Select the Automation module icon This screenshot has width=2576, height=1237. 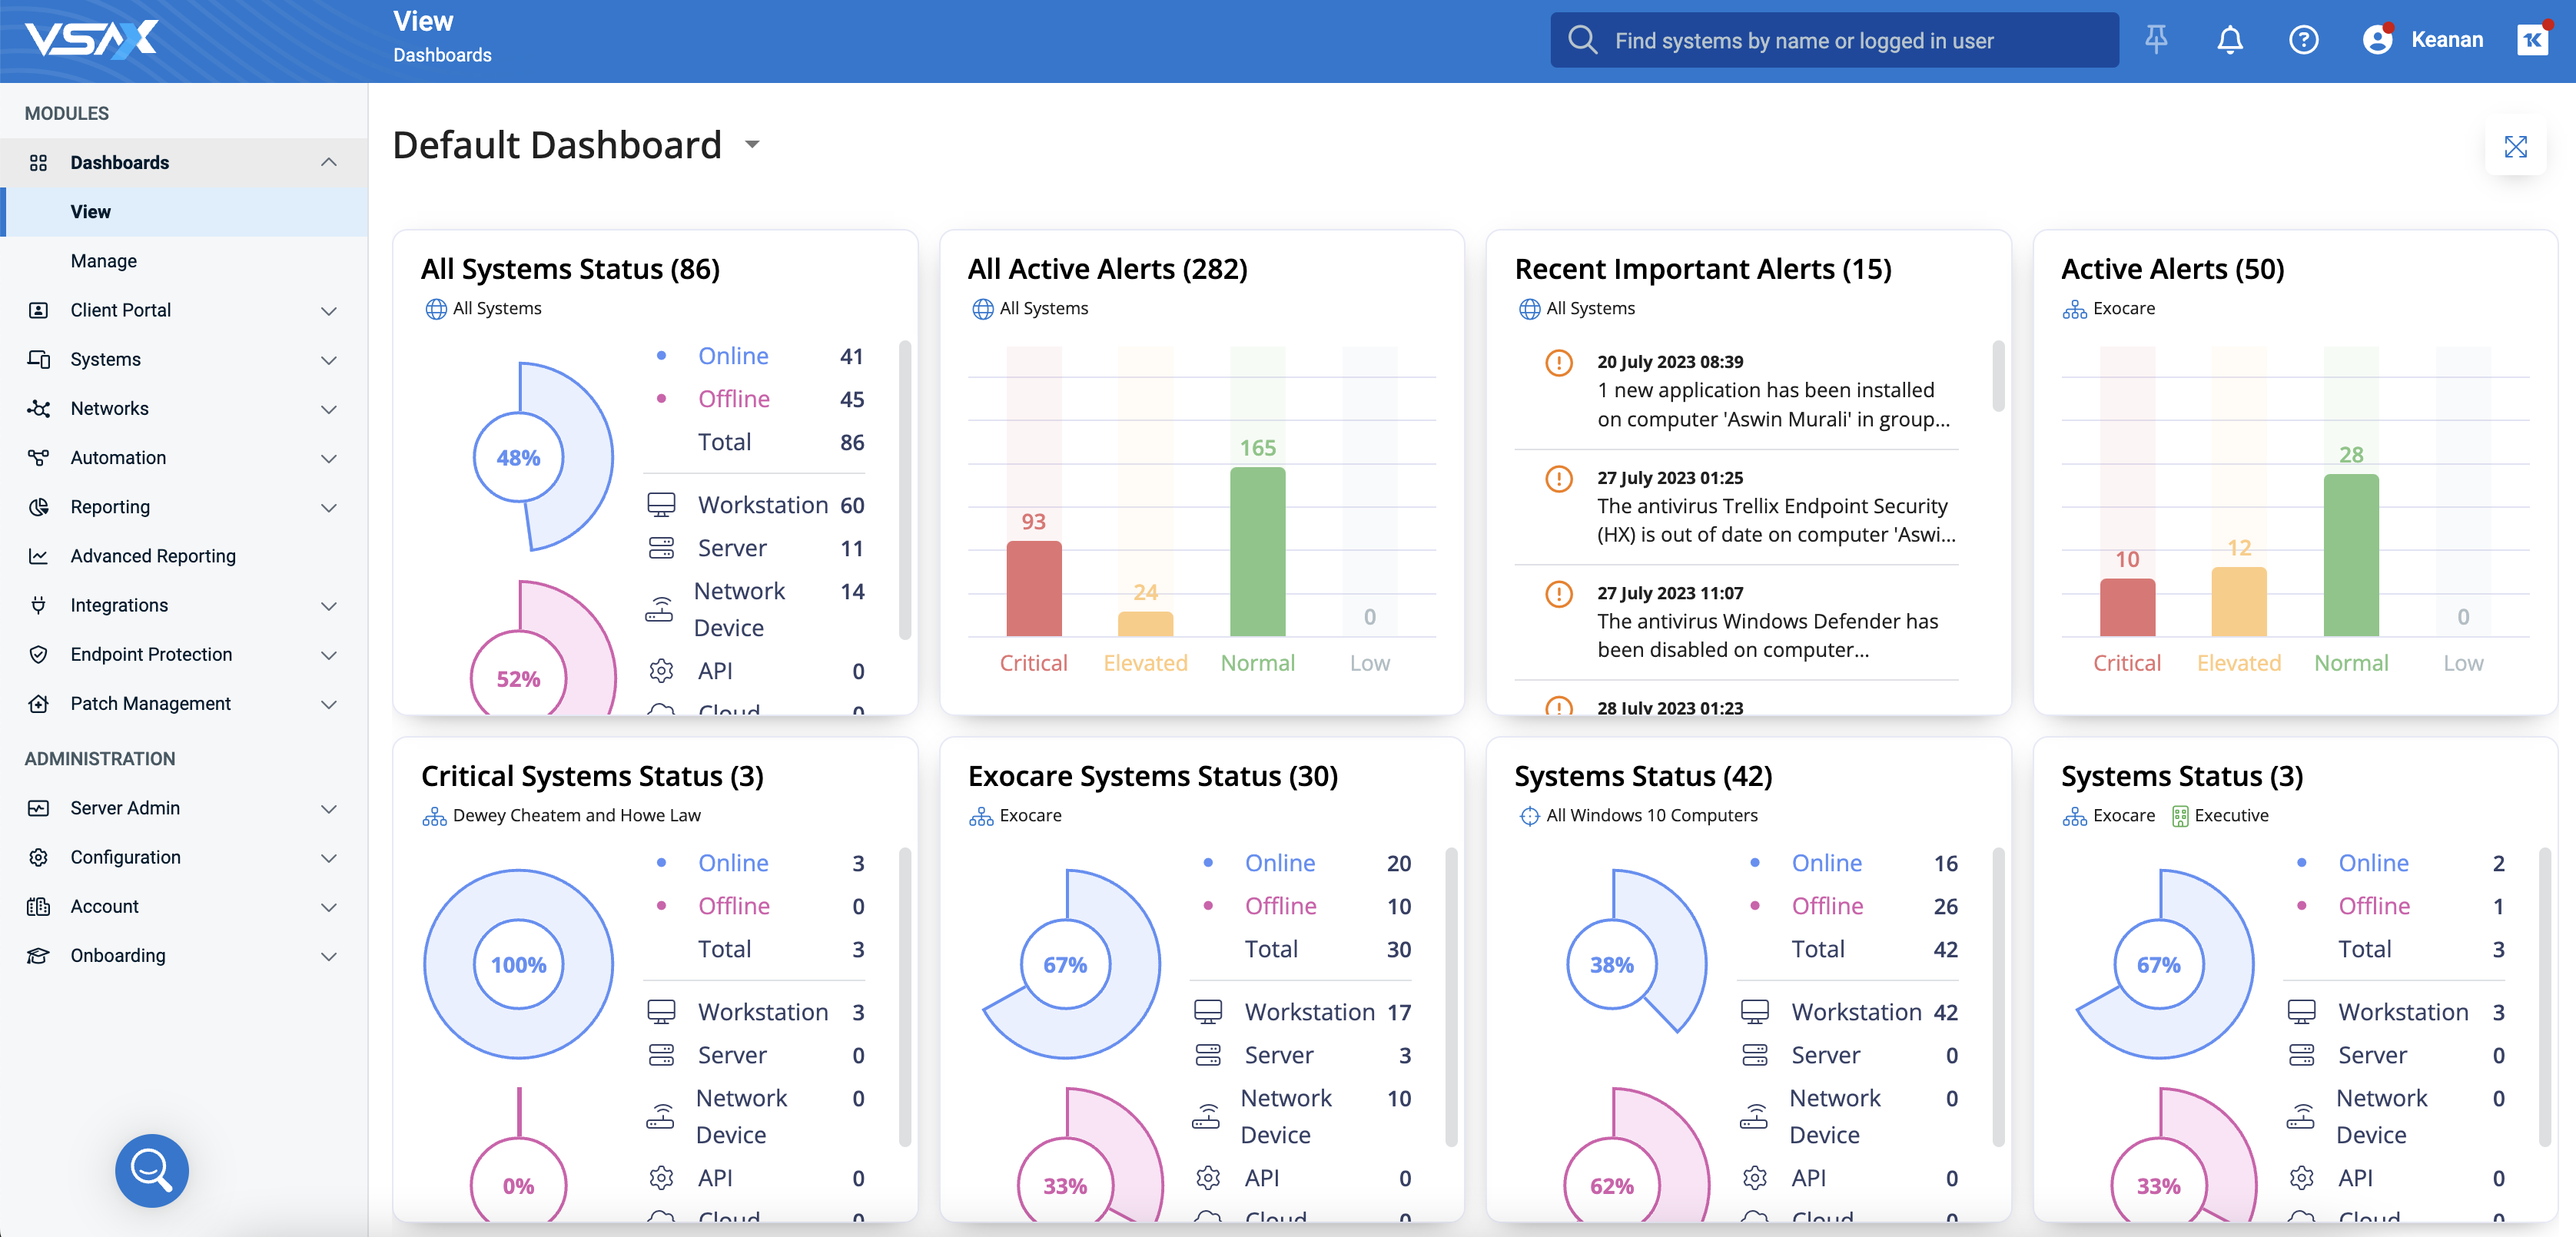click(38, 457)
